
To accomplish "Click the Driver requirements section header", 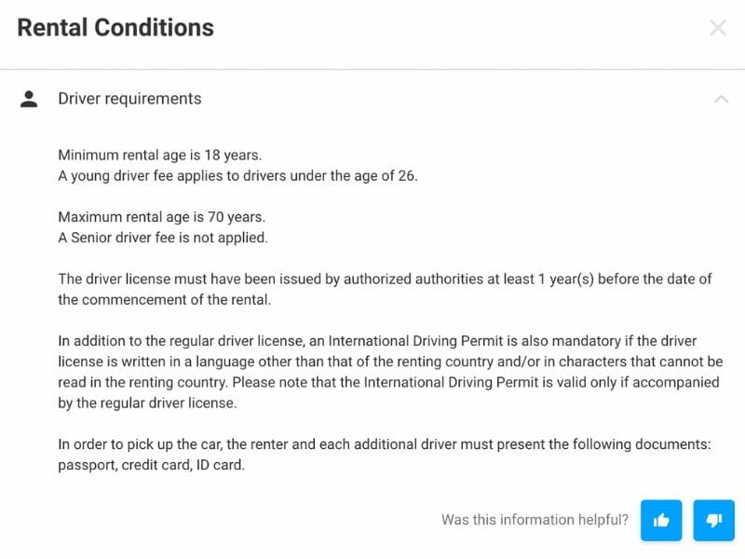I will [129, 99].
